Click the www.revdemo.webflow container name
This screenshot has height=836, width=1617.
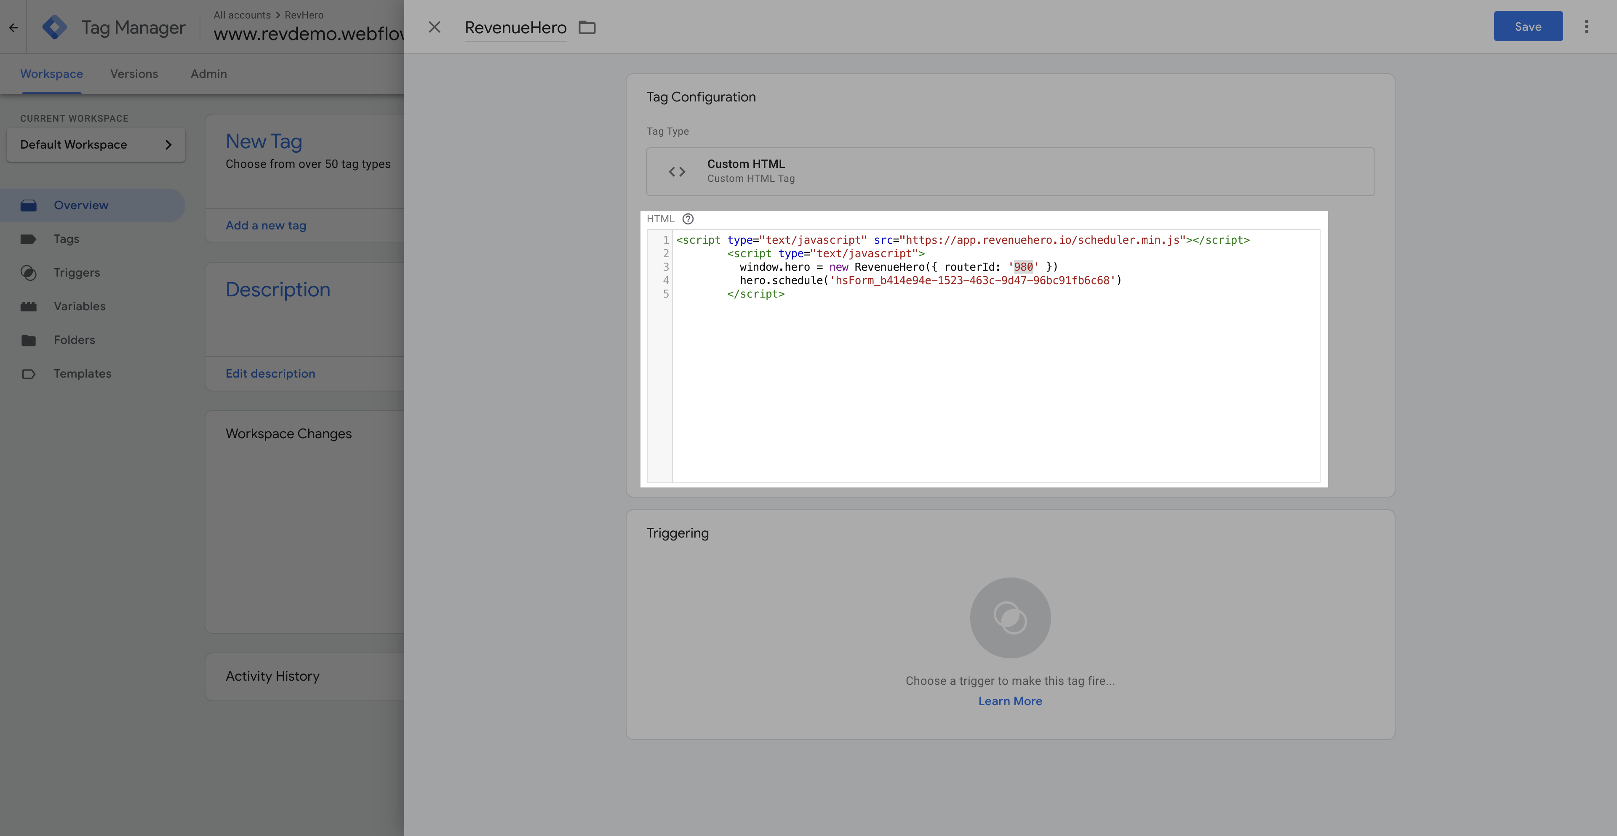(x=309, y=33)
